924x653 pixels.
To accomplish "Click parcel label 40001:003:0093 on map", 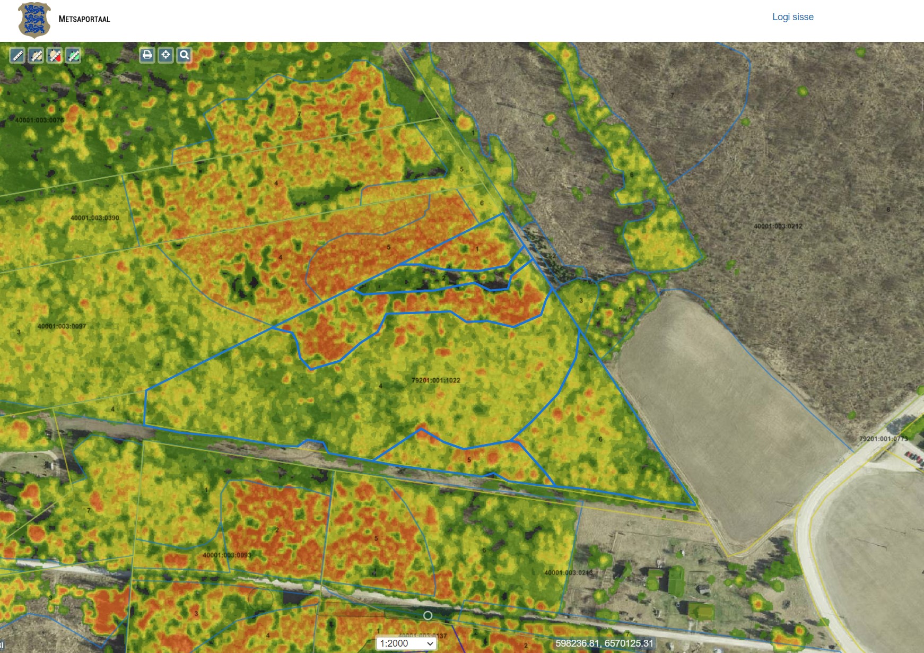I will [x=226, y=555].
